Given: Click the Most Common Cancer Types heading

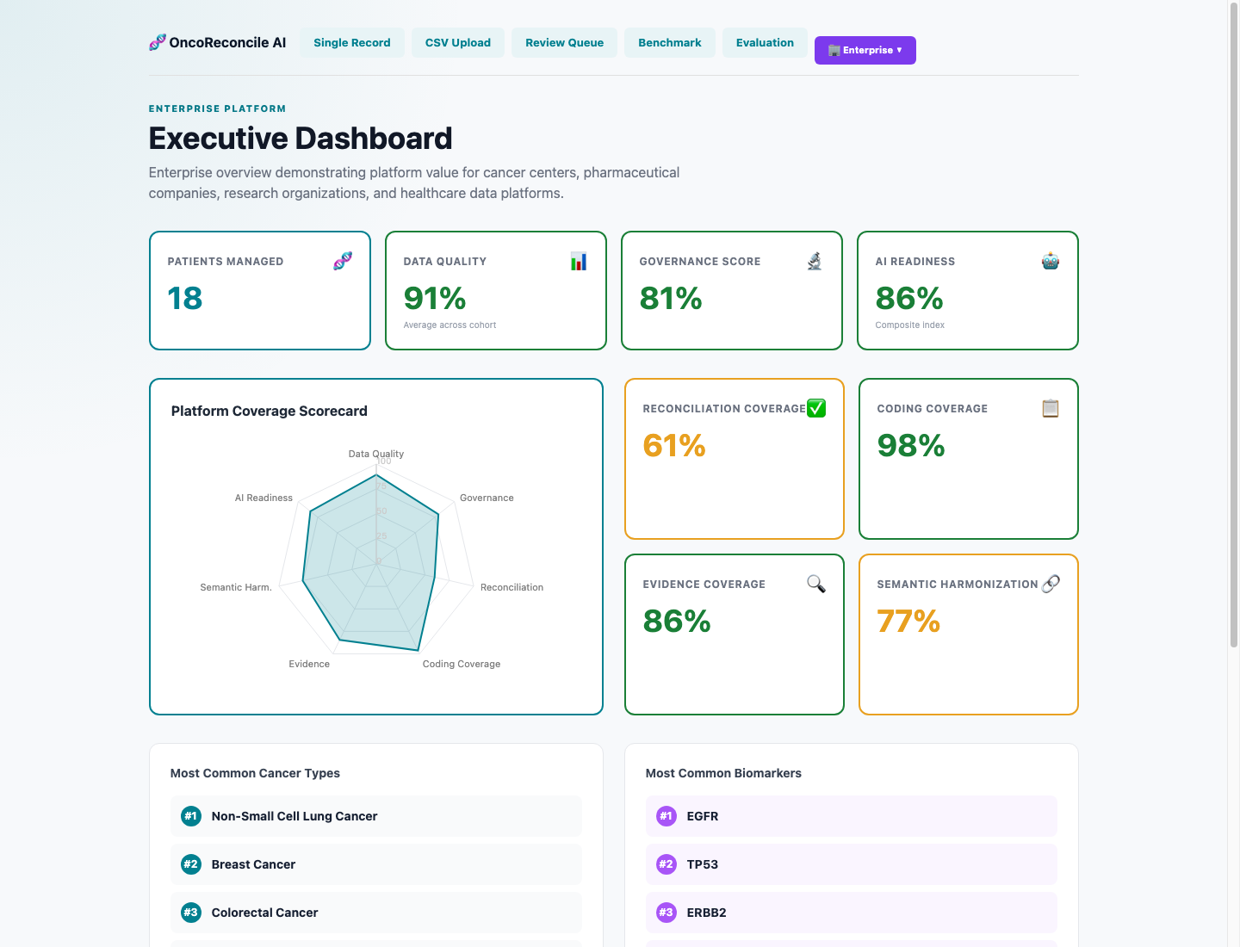Looking at the screenshot, I should tap(255, 773).
